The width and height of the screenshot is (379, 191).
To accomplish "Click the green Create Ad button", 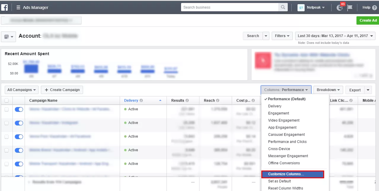I will point(368,20).
